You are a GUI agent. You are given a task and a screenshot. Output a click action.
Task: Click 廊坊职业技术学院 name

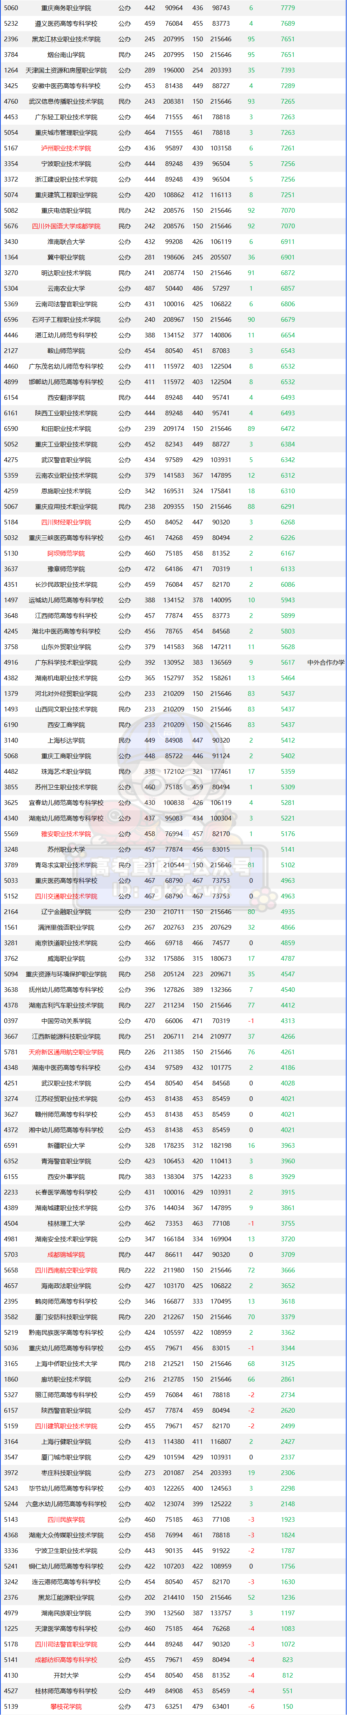pyautogui.click(x=66, y=1379)
